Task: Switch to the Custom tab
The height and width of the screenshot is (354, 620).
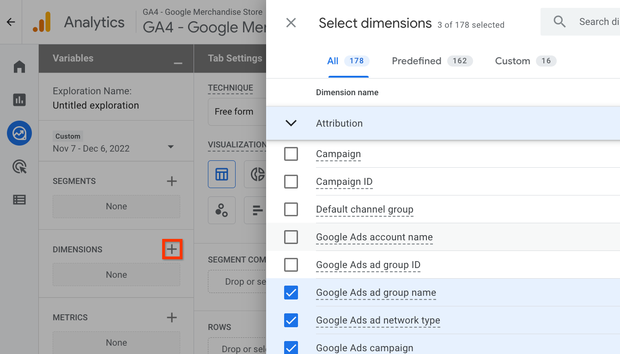Action: (526, 61)
